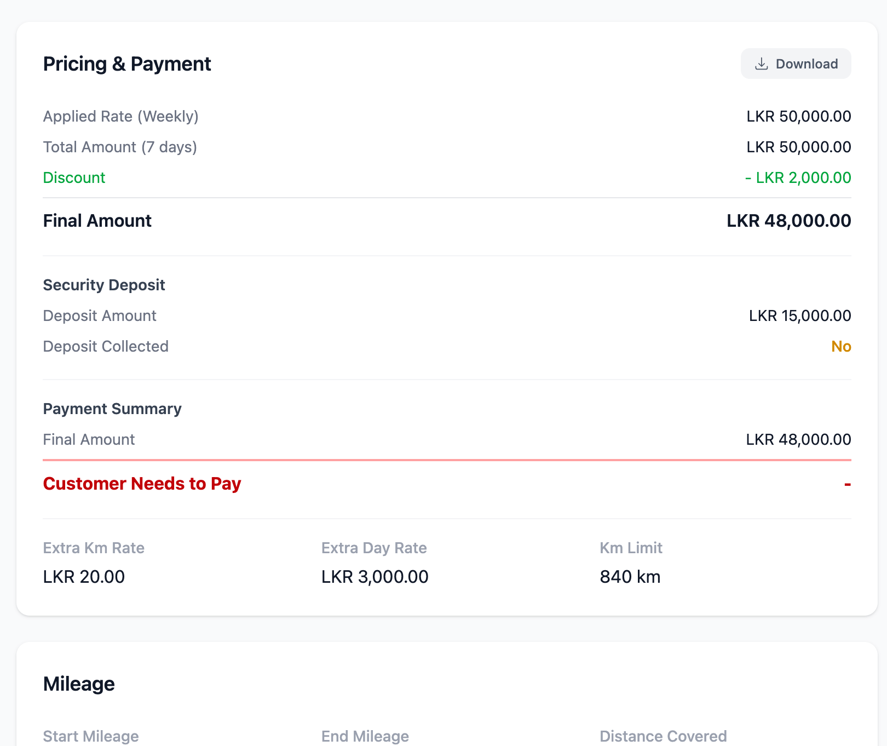Click the Final Amount heading
The image size is (887, 746).
coord(97,220)
